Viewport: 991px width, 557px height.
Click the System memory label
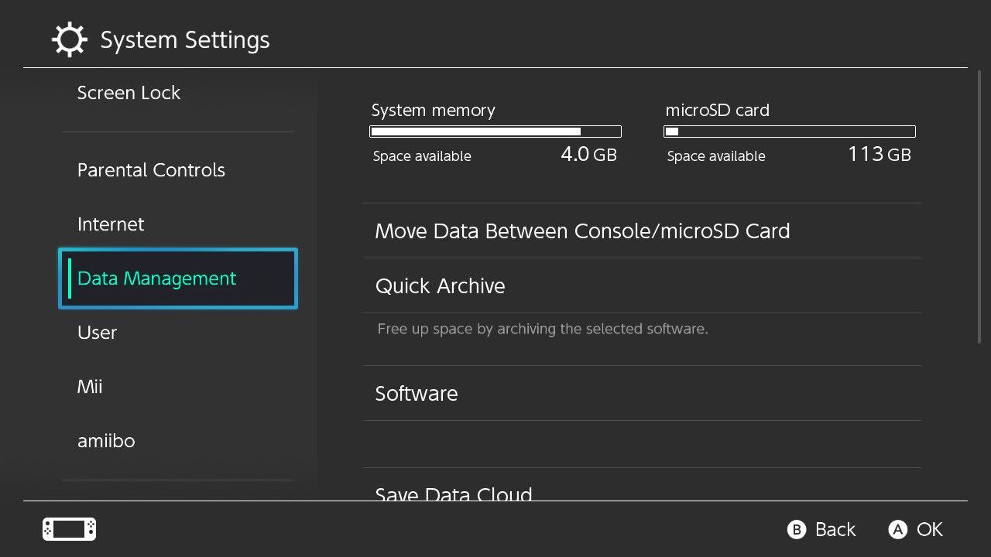pos(433,110)
